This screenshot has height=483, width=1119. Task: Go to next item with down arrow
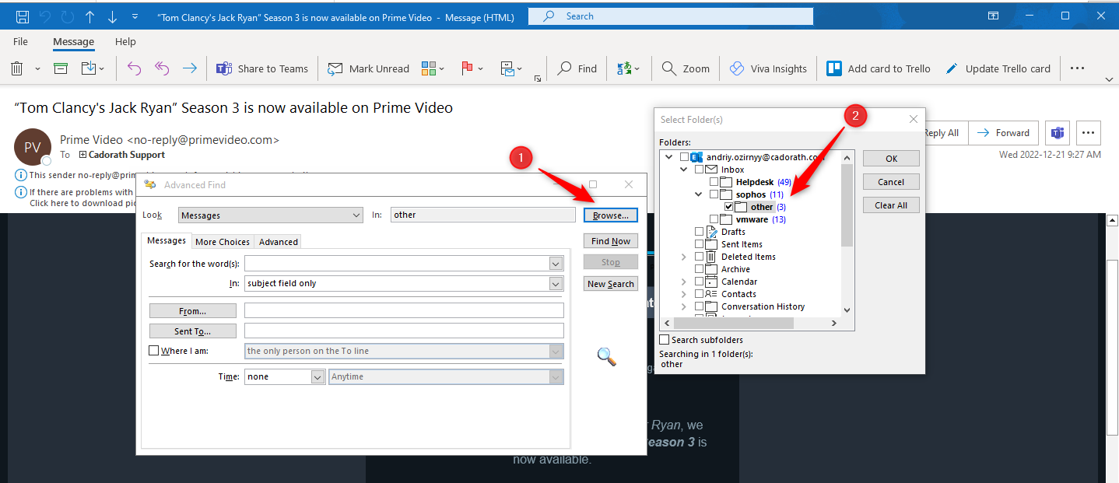point(113,16)
